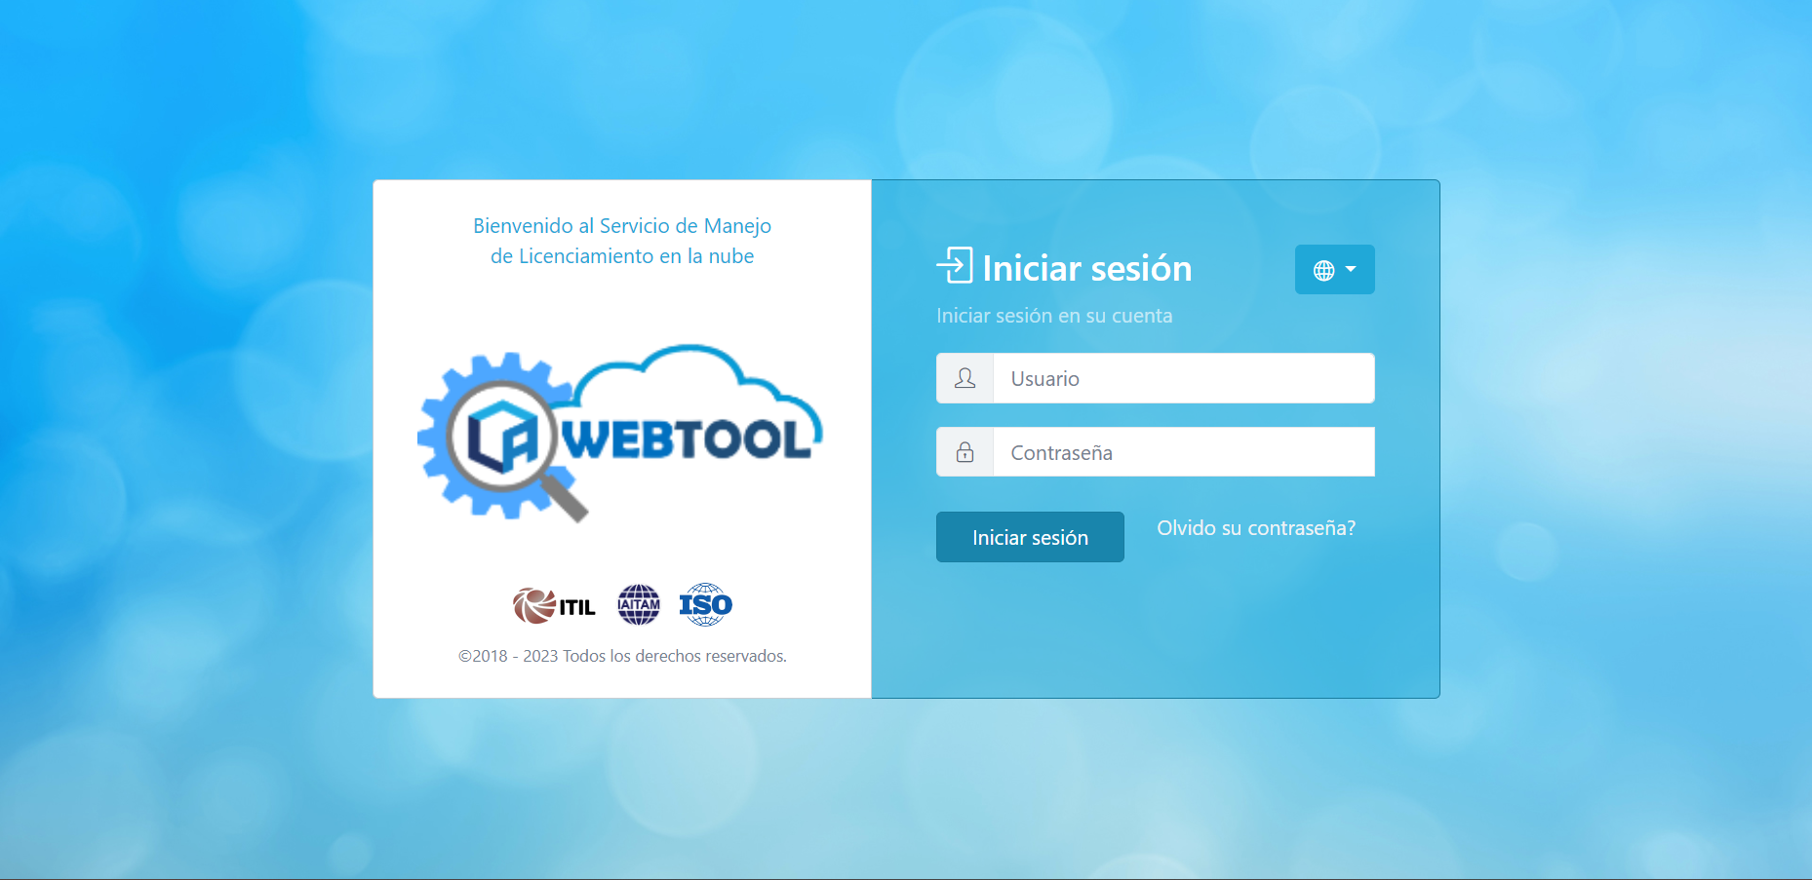This screenshot has width=1812, height=880.
Task: Click the IAITAM globe logo
Action: point(639,605)
